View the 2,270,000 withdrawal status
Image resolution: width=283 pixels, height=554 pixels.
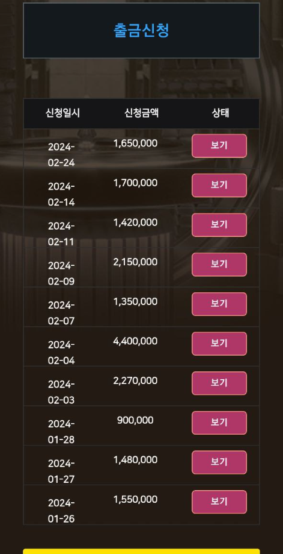pos(219,383)
